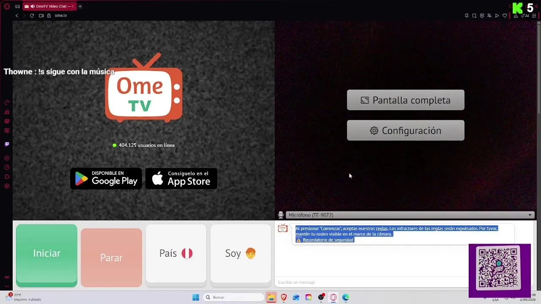Viewport: 541px width, 304px height.
Task: Open the Easy Setup sliders menu
Action: point(534,16)
